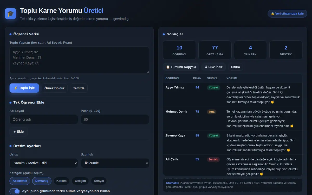Screen dimensions: 312x195
Task: Download results via CSV İndir
Action: 214,67
